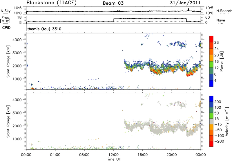The width and height of the screenshot is (232, 161).
Task: Click the "N.Sky" legend label
Action: coord(6,11)
